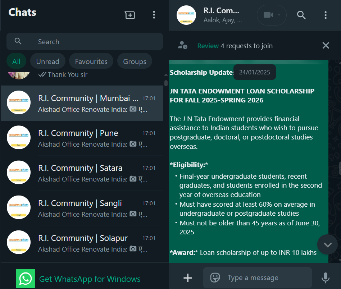
Task: Dismiss the join requests banner
Action: [x=326, y=45]
